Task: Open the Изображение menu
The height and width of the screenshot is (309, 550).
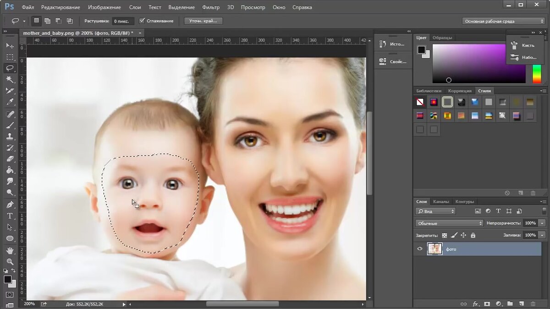Action: [x=105, y=7]
